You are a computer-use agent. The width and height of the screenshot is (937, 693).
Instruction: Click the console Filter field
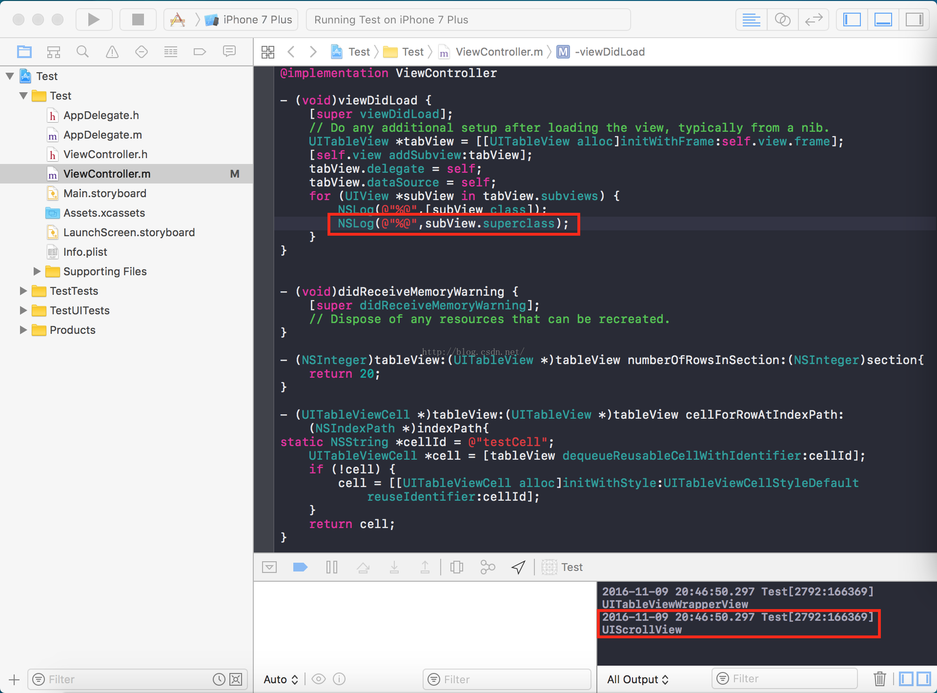[x=785, y=678]
